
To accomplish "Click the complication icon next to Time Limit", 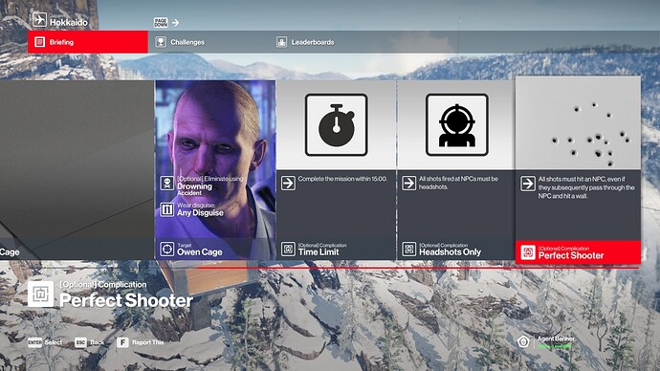I will tap(288, 249).
